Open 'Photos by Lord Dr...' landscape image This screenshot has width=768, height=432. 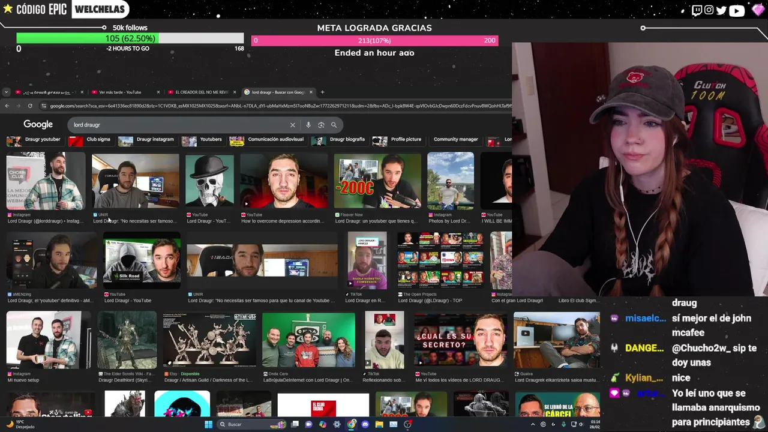pos(451,181)
